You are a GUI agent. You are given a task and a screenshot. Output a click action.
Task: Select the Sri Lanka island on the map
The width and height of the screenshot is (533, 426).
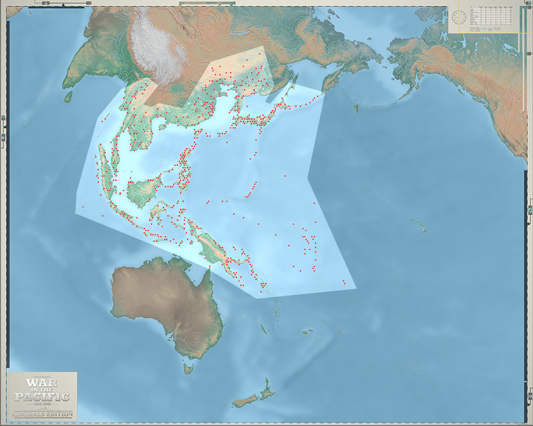click(x=69, y=96)
